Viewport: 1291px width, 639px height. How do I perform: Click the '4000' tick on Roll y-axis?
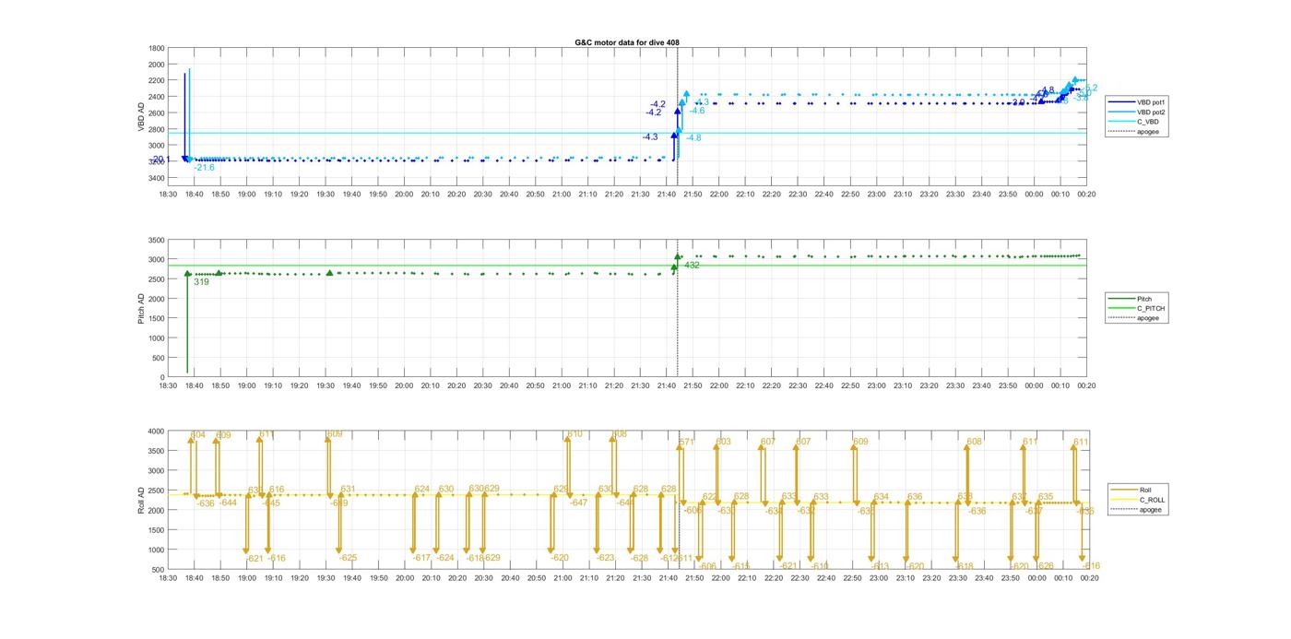[x=157, y=431]
